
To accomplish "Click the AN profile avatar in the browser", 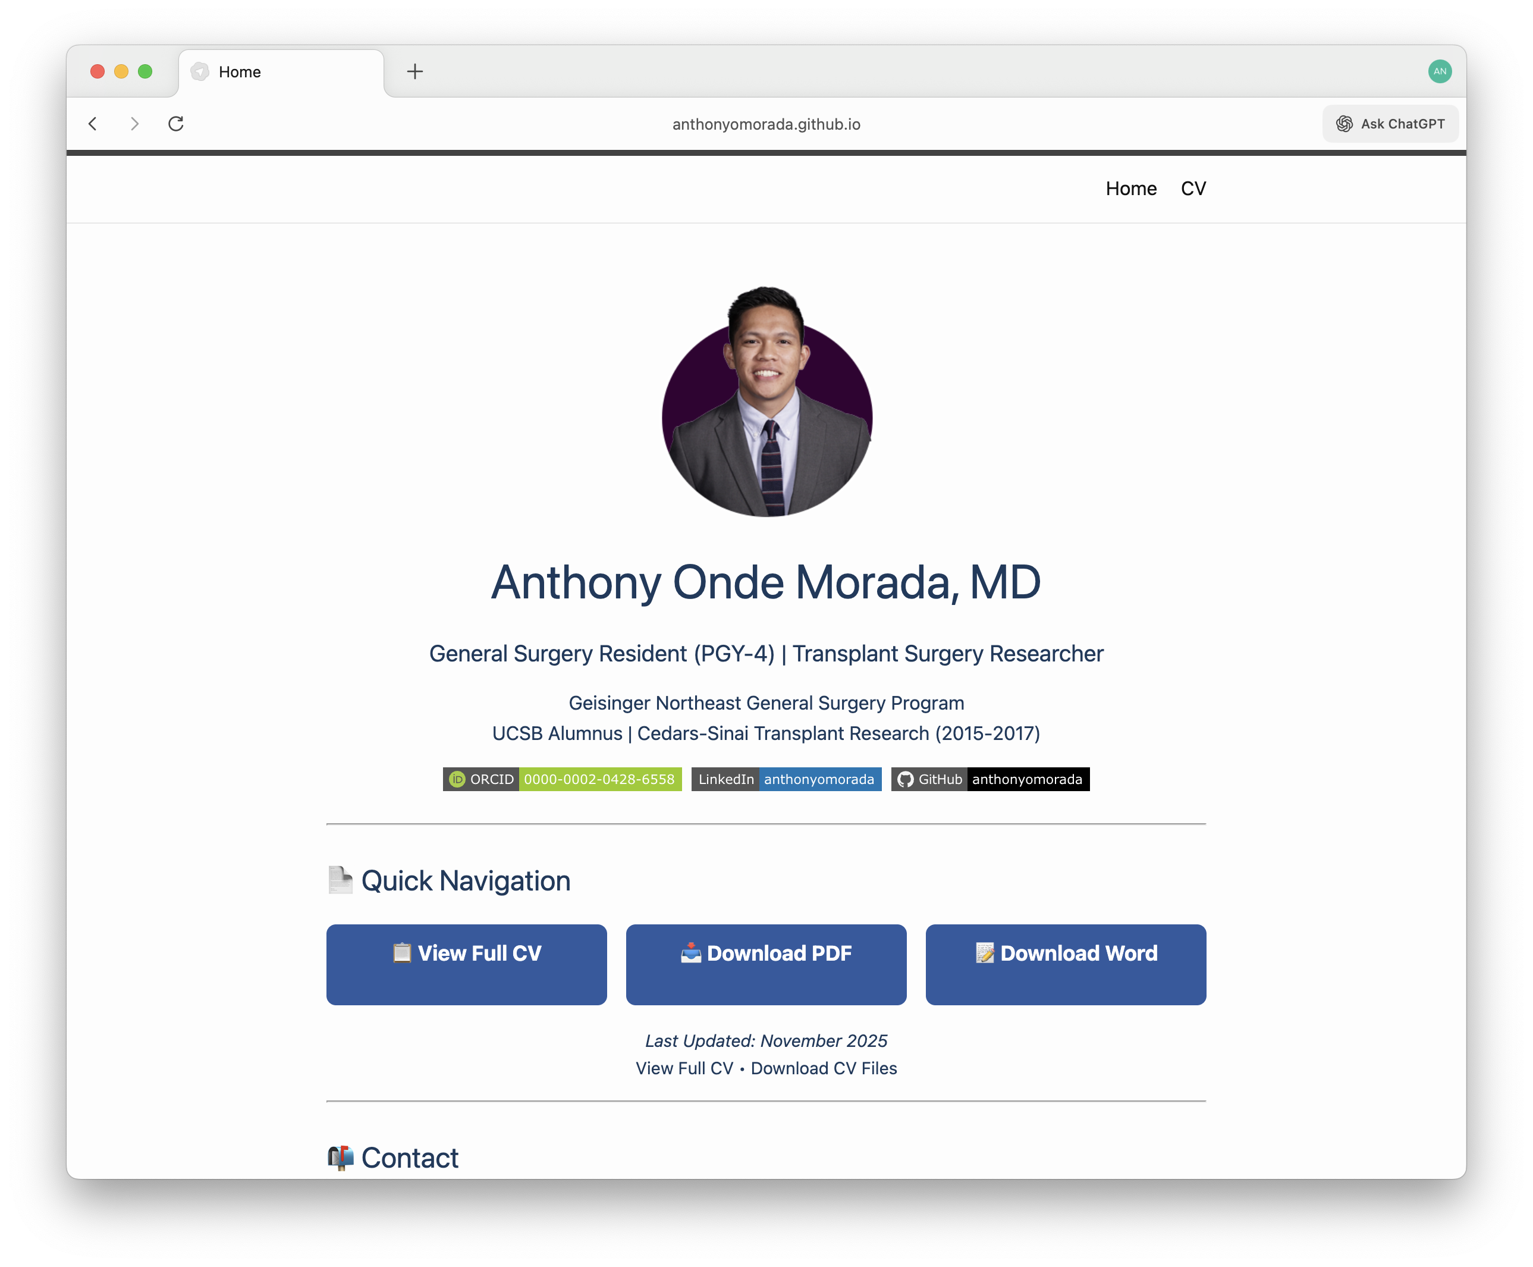I will pos(1439,71).
